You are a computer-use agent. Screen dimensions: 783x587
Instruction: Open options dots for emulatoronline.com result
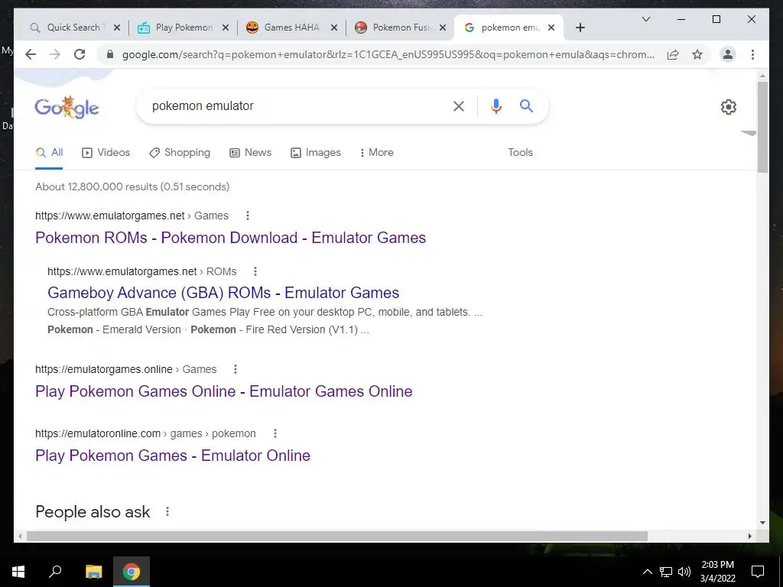pyautogui.click(x=275, y=433)
